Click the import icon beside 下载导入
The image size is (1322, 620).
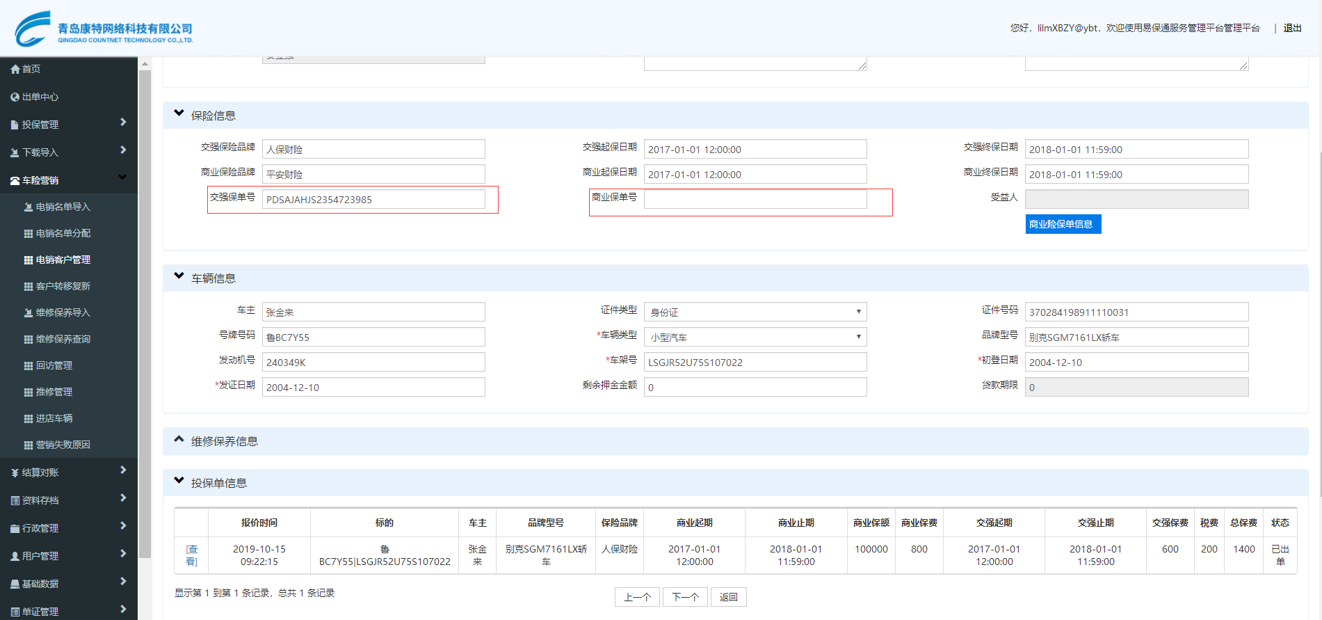coord(15,152)
